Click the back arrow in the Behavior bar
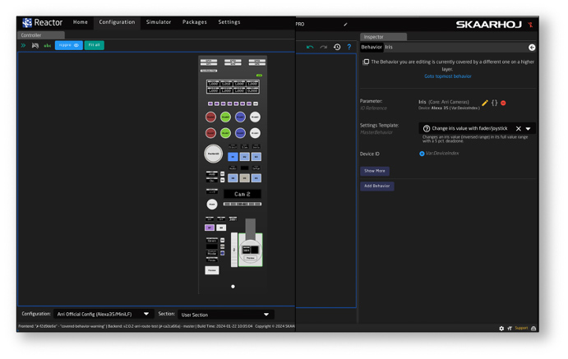Viewport: 568px width, 359px height. pyautogui.click(x=531, y=48)
